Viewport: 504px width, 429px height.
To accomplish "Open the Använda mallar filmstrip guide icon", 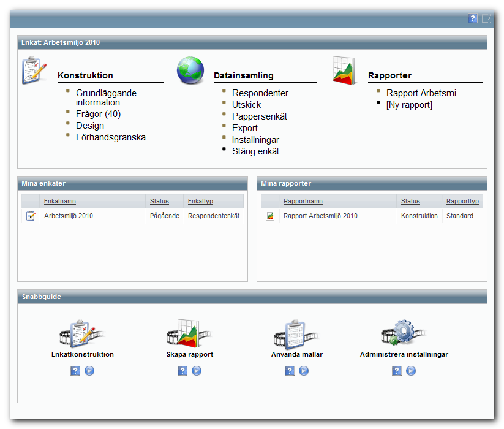I will click(296, 335).
